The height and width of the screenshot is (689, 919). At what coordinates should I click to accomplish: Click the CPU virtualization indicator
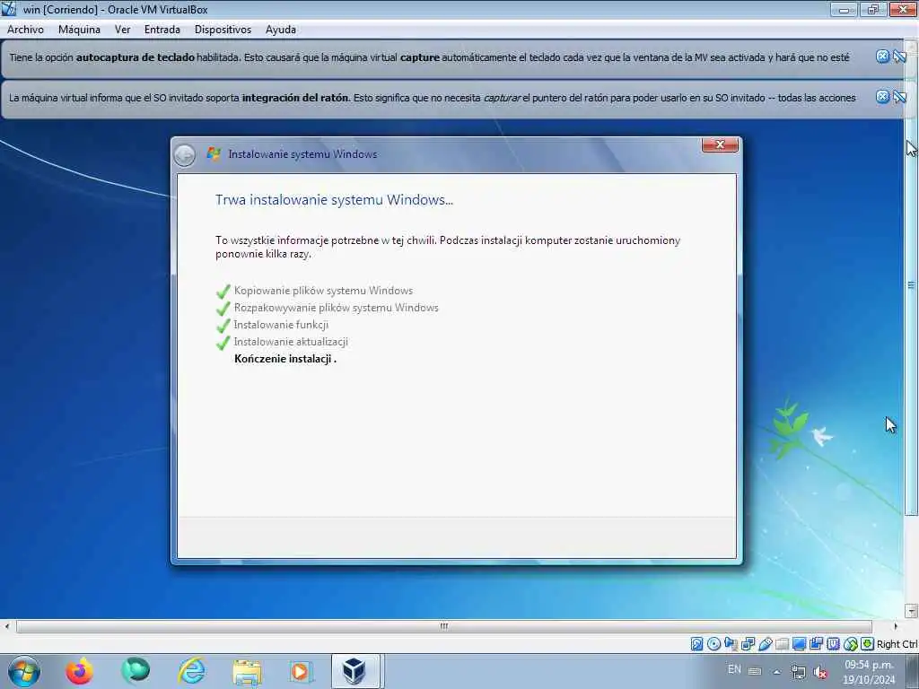coord(833,644)
